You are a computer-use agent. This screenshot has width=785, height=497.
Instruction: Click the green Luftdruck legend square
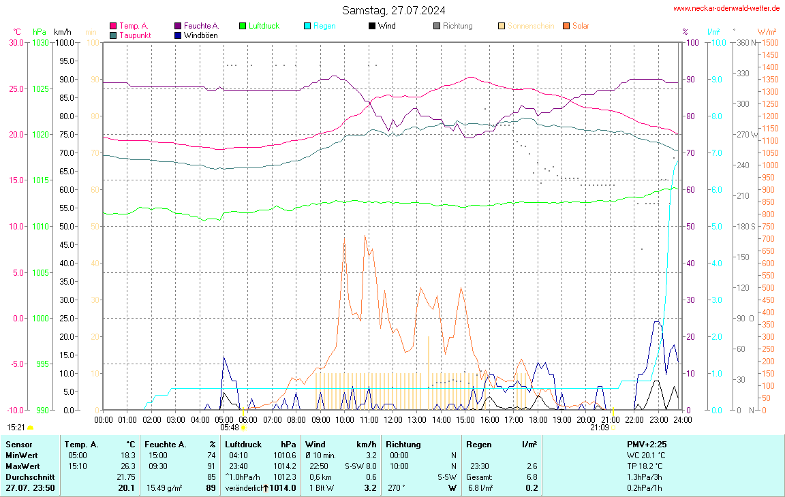243,27
